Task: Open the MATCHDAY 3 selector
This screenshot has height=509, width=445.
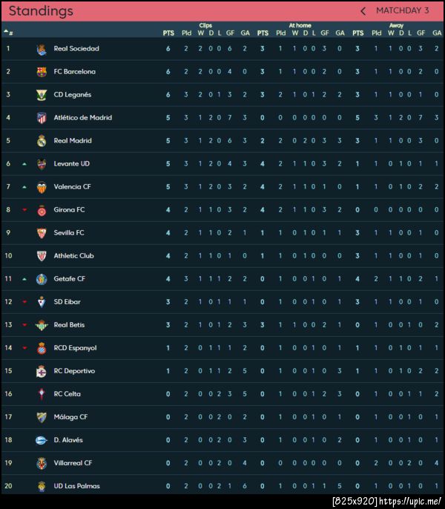Action: (402, 11)
